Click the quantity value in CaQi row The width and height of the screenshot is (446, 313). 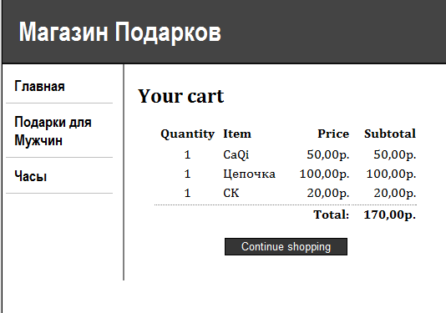[x=187, y=154]
